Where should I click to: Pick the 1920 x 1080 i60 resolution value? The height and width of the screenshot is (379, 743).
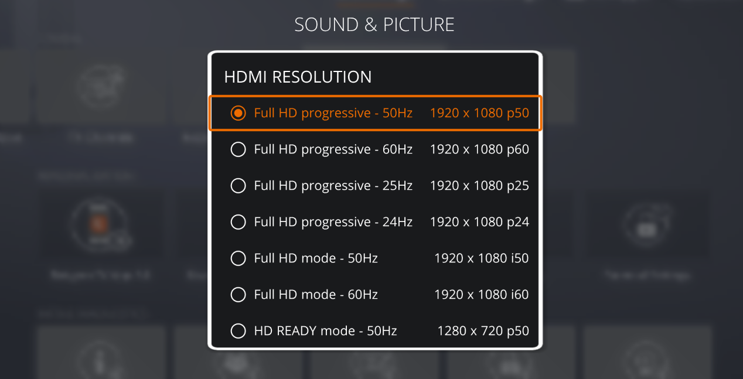point(482,295)
